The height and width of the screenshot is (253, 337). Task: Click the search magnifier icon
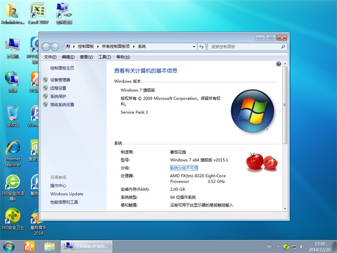tap(283, 46)
